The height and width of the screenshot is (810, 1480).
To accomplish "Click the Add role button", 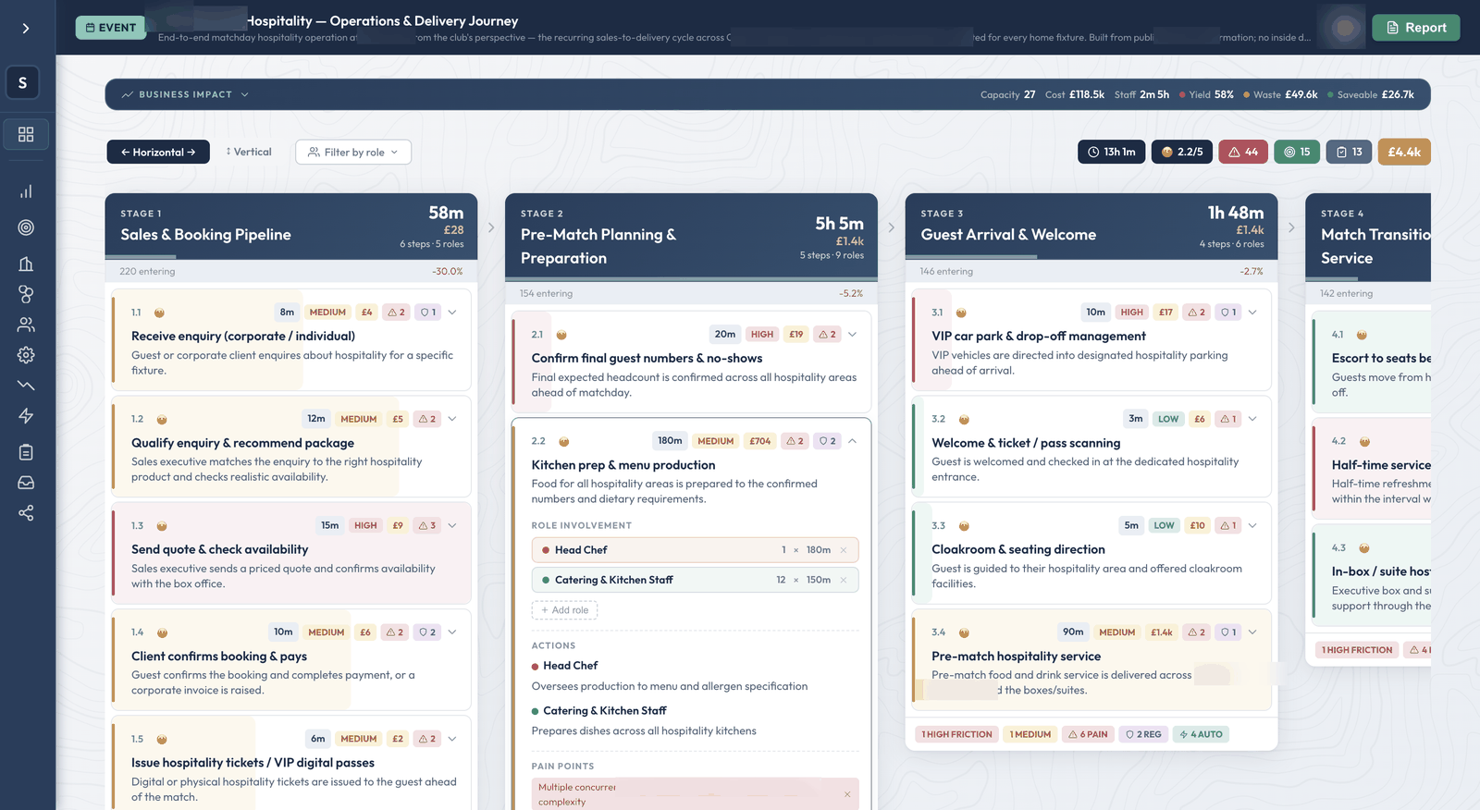I will [x=564, y=610].
